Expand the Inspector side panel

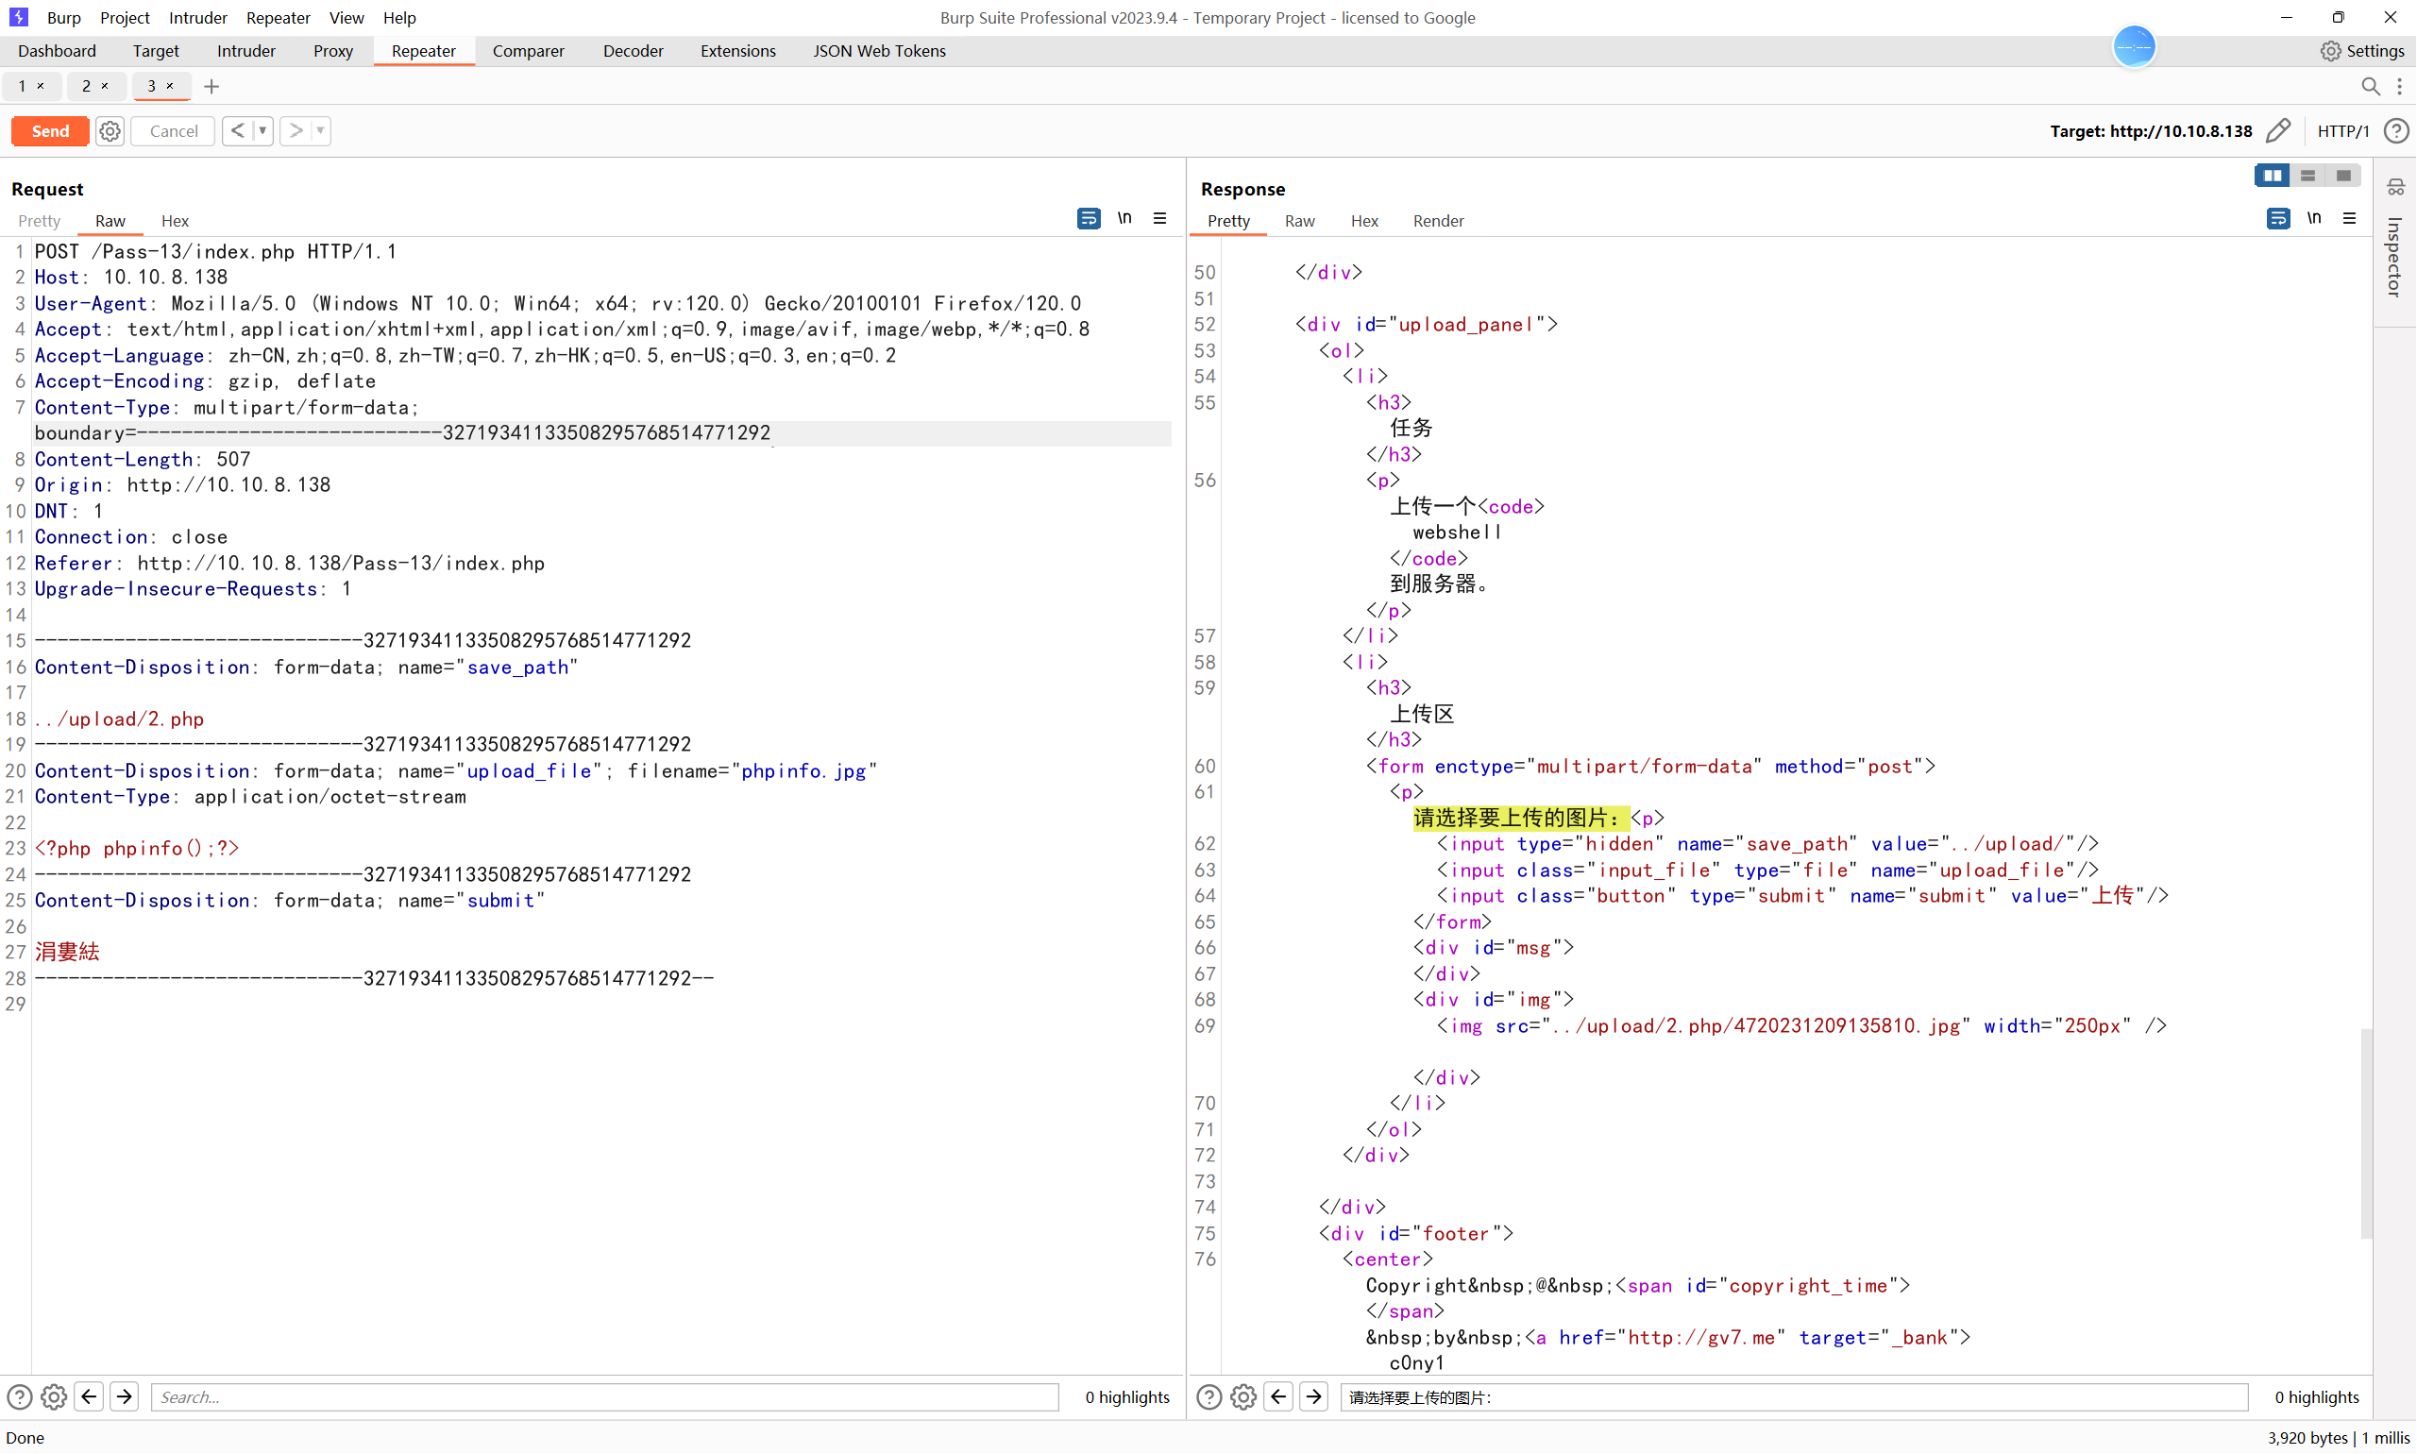pos(2395,258)
